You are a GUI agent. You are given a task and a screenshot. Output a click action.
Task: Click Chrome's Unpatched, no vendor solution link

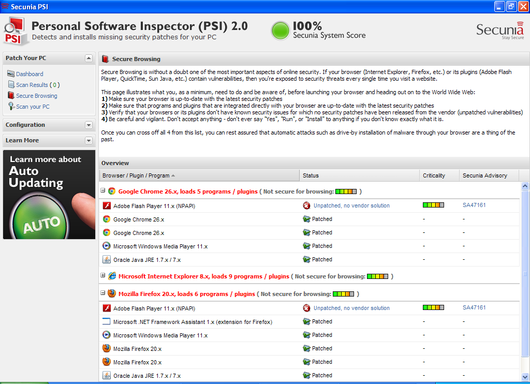pos(351,205)
